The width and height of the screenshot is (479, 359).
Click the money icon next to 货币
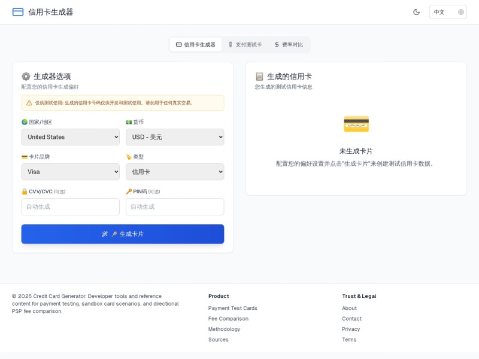click(129, 122)
